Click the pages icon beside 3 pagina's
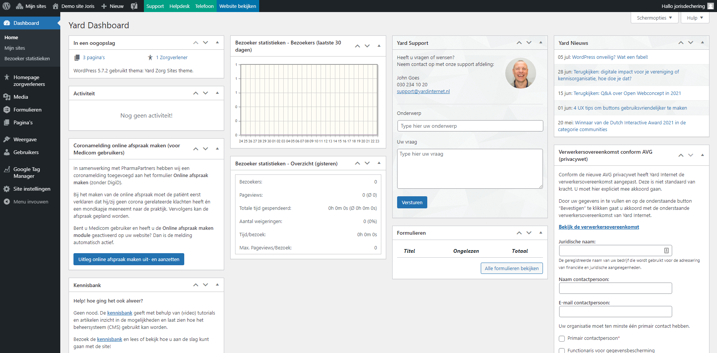 click(x=77, y=58)
